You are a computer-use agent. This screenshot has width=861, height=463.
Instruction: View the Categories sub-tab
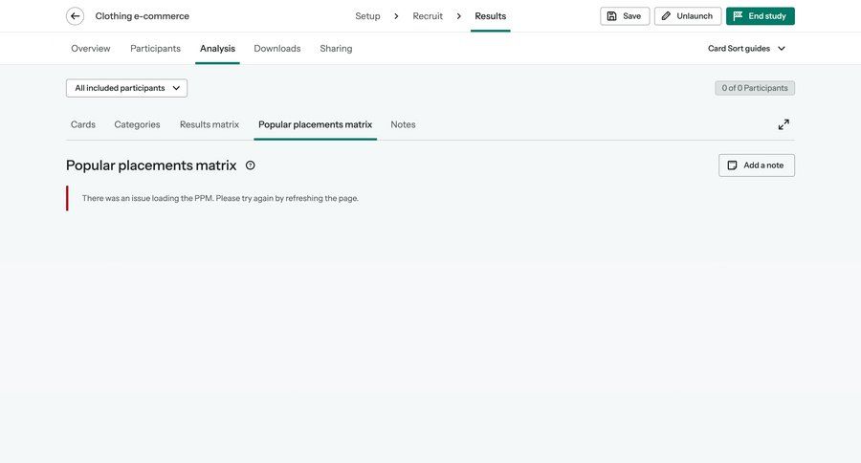click(x=137, y=124)
